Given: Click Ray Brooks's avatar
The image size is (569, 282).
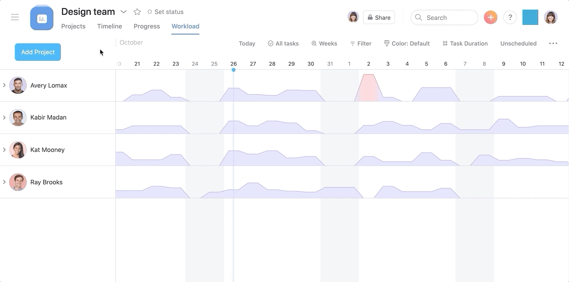Looking at the screenshot, I should click(x=18, y=182).
